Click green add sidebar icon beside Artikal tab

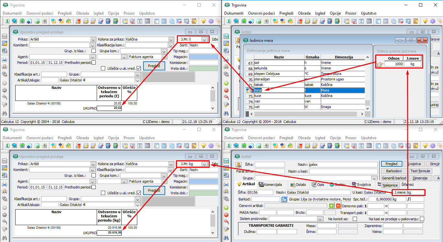[227, 208]
